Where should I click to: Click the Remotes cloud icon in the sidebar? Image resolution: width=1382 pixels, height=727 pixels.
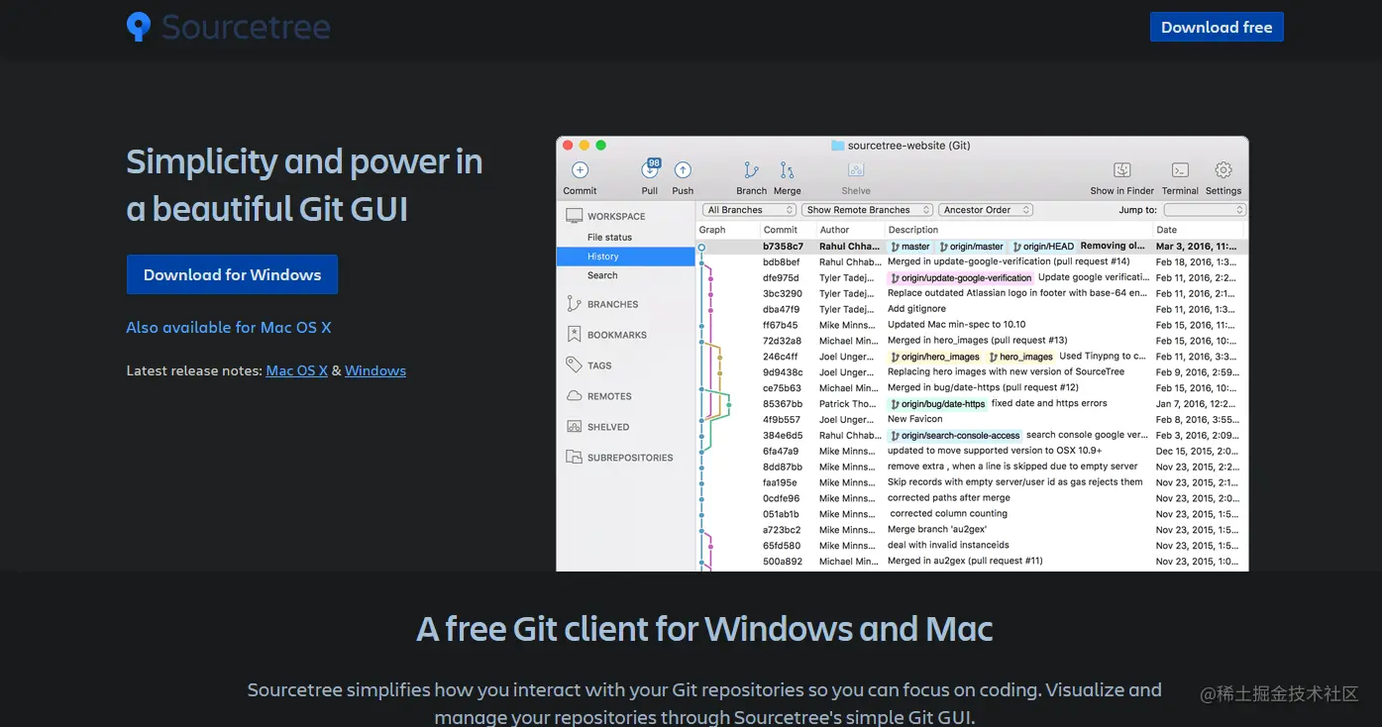point(574,396)
